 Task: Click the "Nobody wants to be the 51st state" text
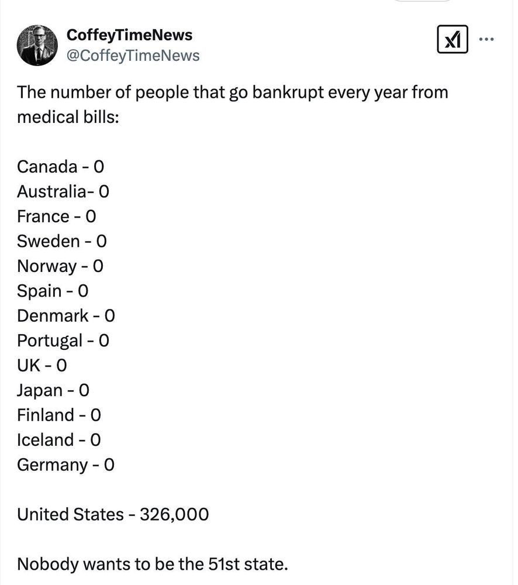(x=153, y=565)
